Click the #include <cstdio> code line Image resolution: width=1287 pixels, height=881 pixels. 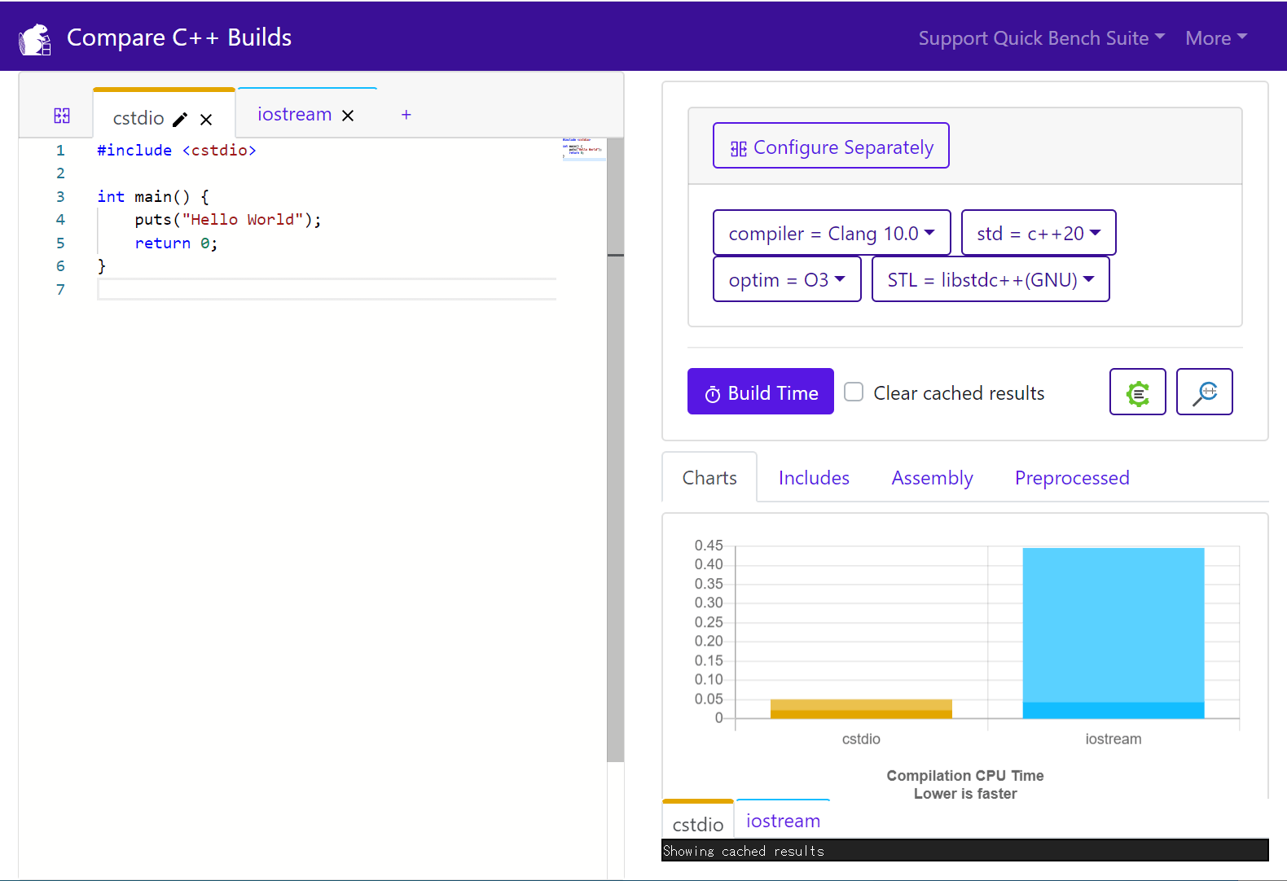point(177,150)
